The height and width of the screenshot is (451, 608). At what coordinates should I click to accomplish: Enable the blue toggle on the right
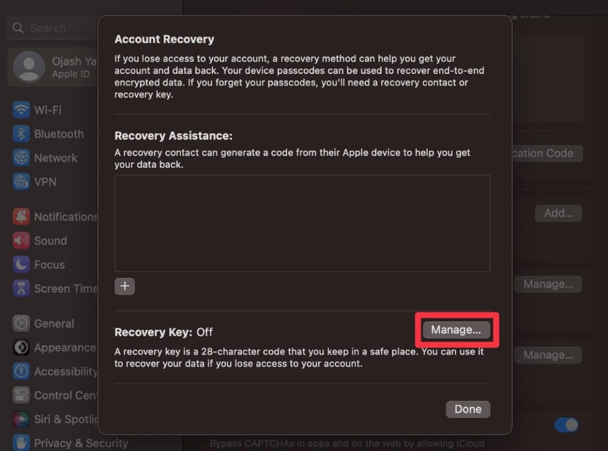566,425
